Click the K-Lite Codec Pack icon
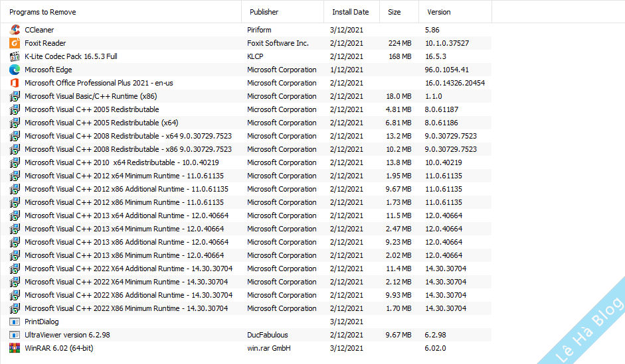 [x=15, y=56]
